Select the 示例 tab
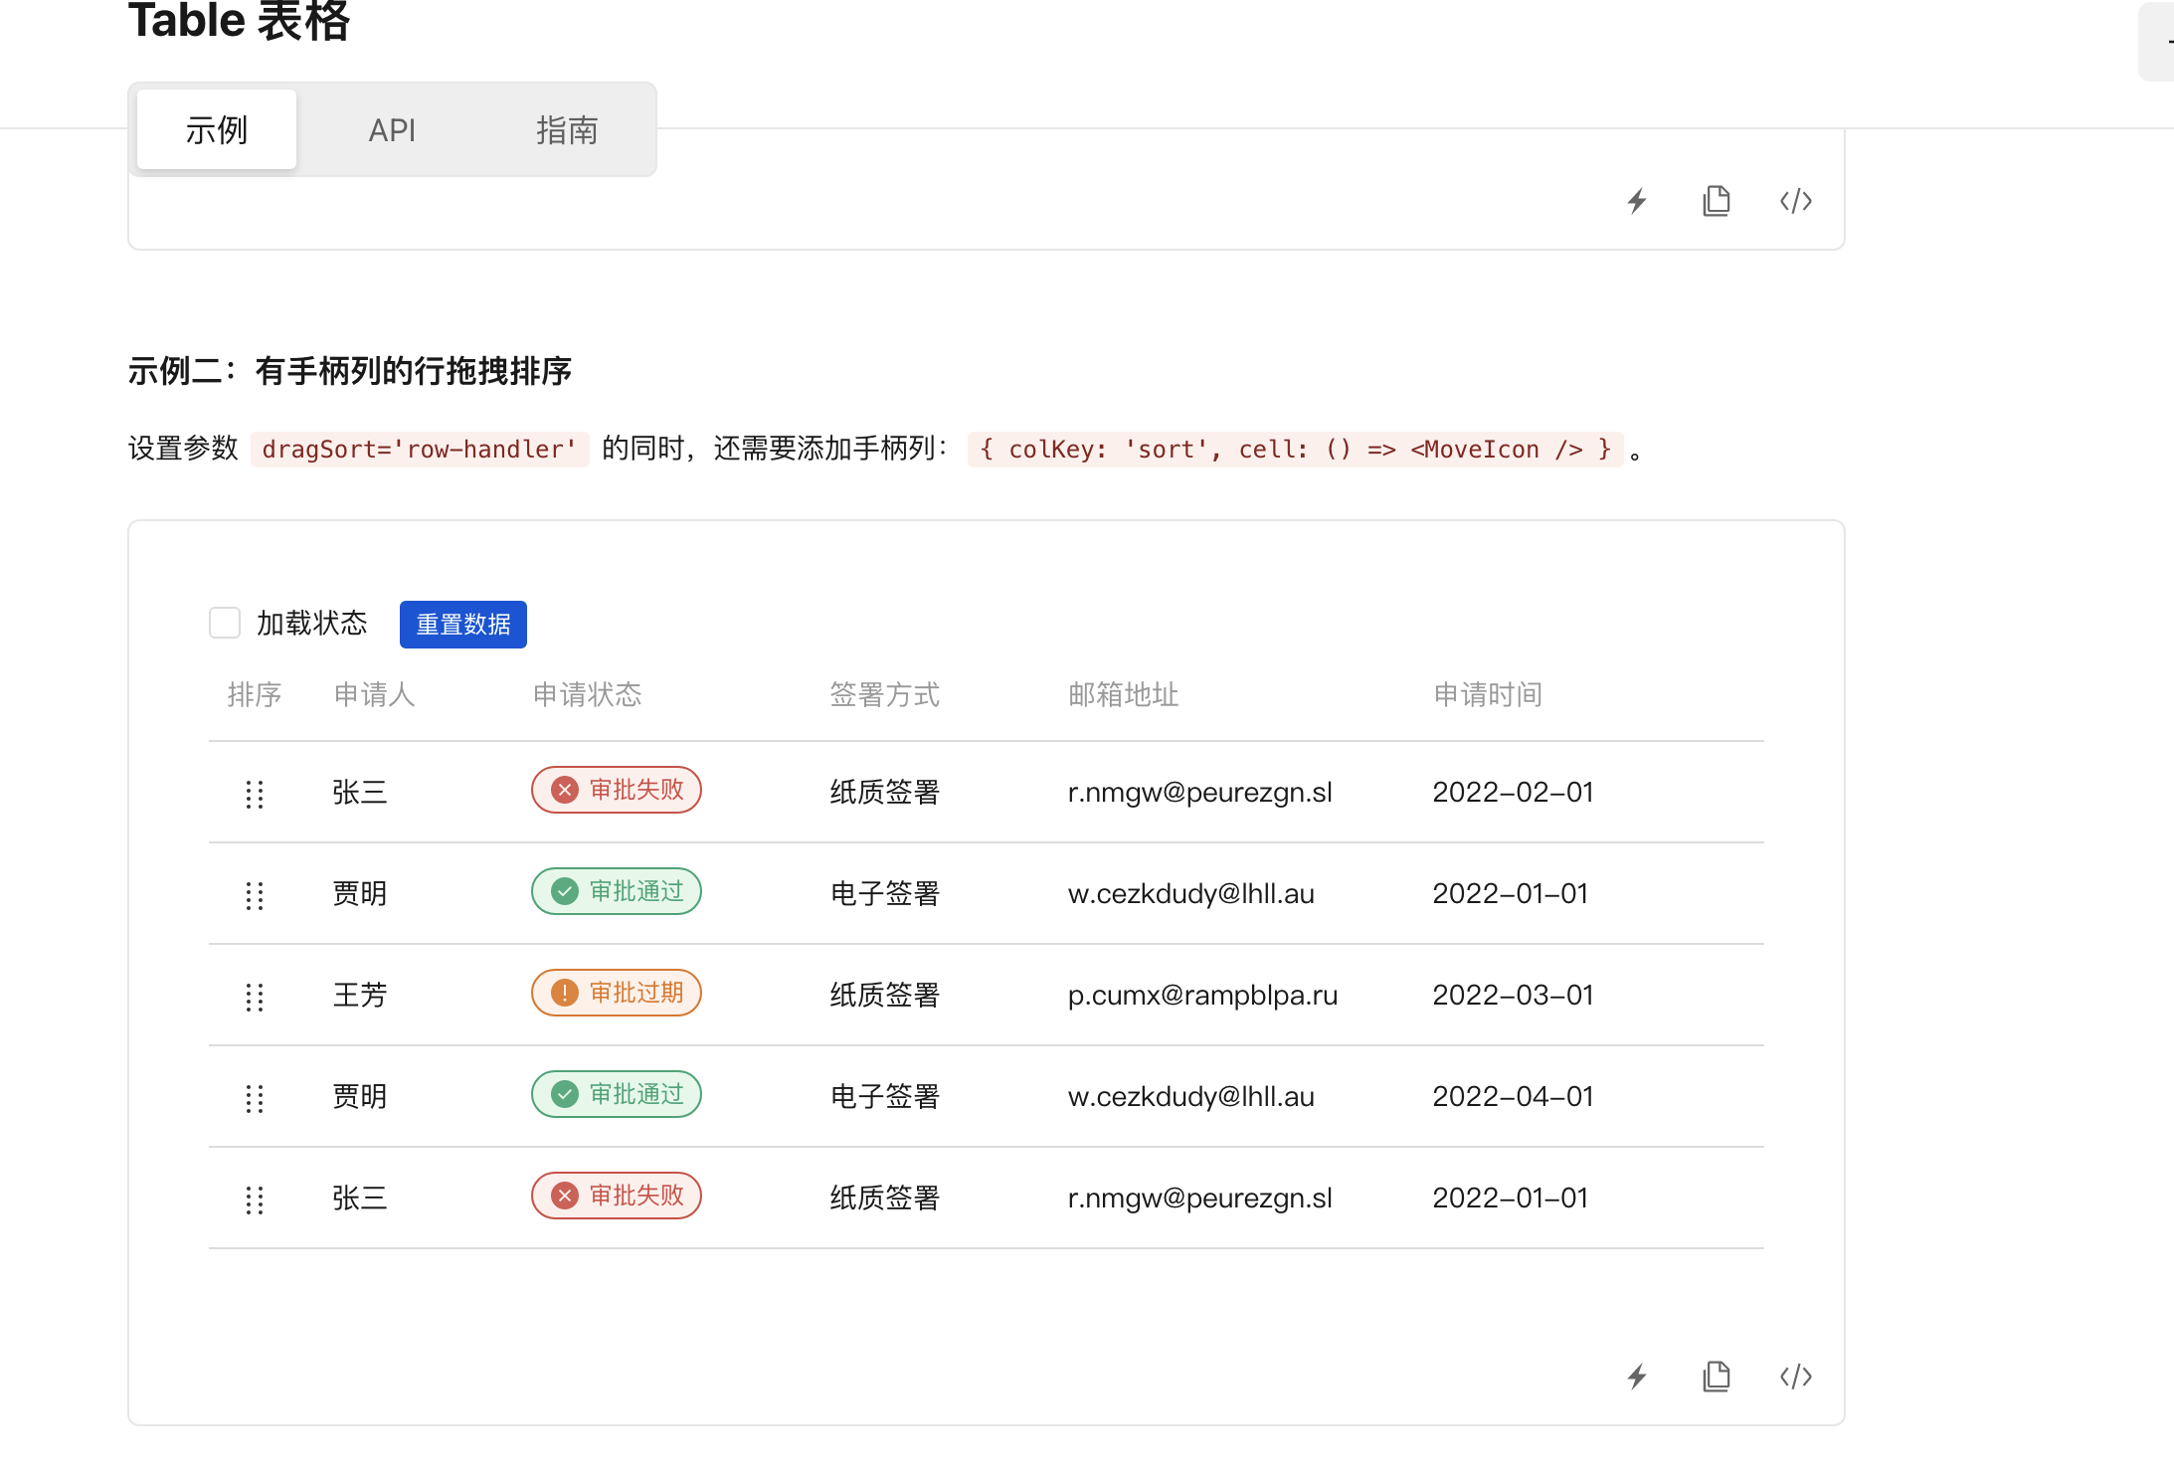Image resolution: width=2174 pixels, height=1478 pixels. [216, 129]
